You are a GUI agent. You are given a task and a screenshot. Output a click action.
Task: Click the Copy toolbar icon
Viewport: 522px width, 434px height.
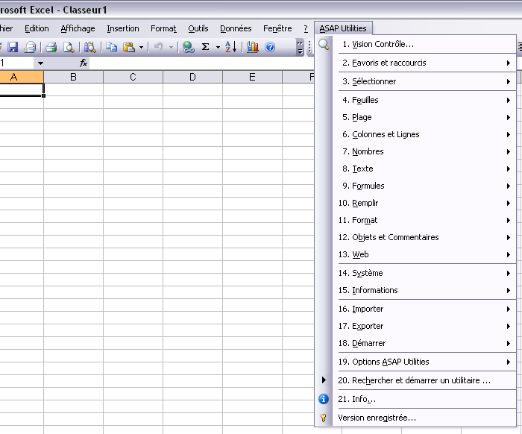[x=111, y=47]
